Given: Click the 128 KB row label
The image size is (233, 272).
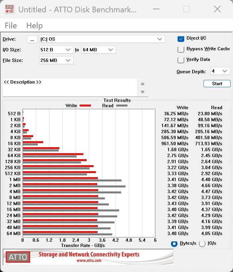Looking at the screenshot, I should (13, 161).
